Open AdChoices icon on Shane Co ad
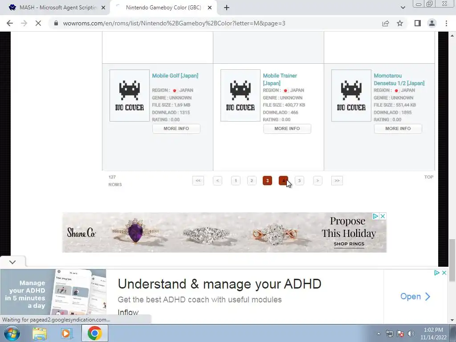 tap(375, 216)
